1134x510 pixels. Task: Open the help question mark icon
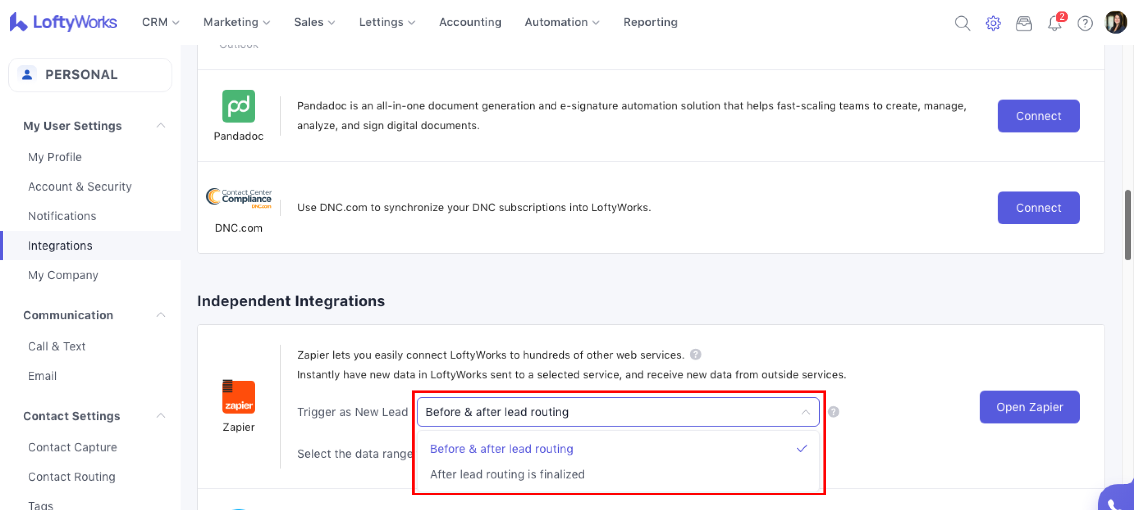1085,23
